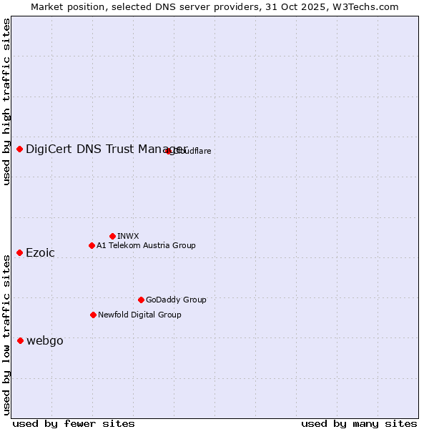The height and width of the screenshot is (429, 429).
Task: Click the GoDaddy Group red marker
Action: (x=141, y=300)
